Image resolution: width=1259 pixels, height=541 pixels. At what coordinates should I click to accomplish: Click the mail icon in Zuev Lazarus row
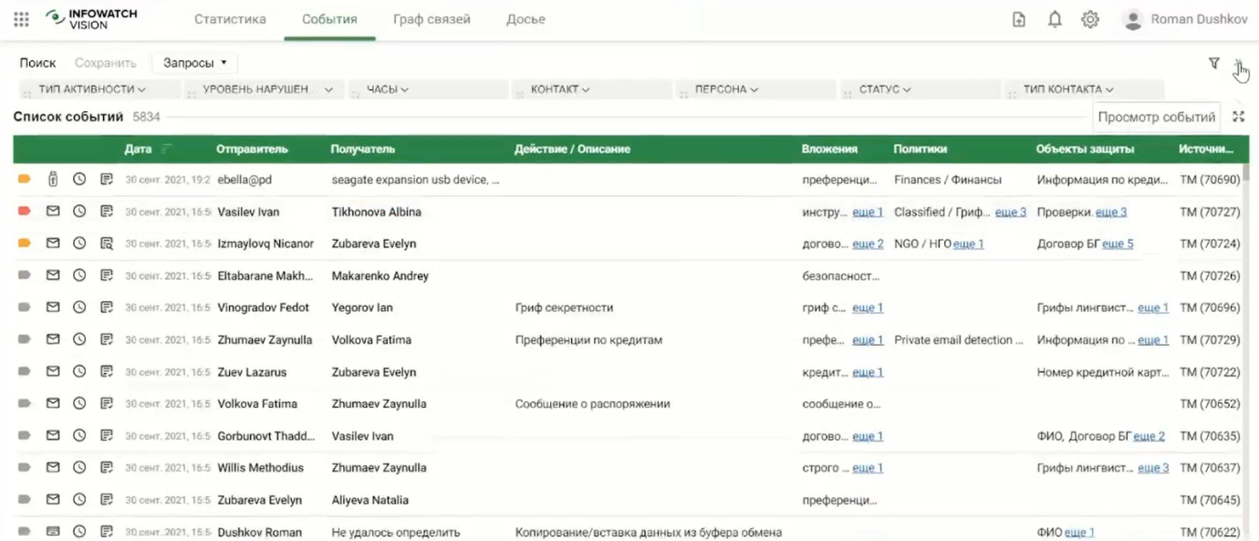click(53, 371)
